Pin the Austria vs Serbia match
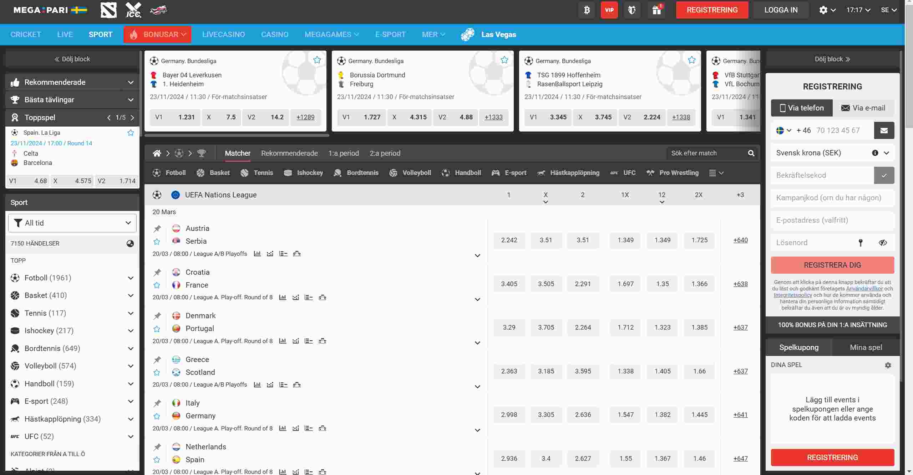Viewport: 913px width, 475px height. [157, 229]
